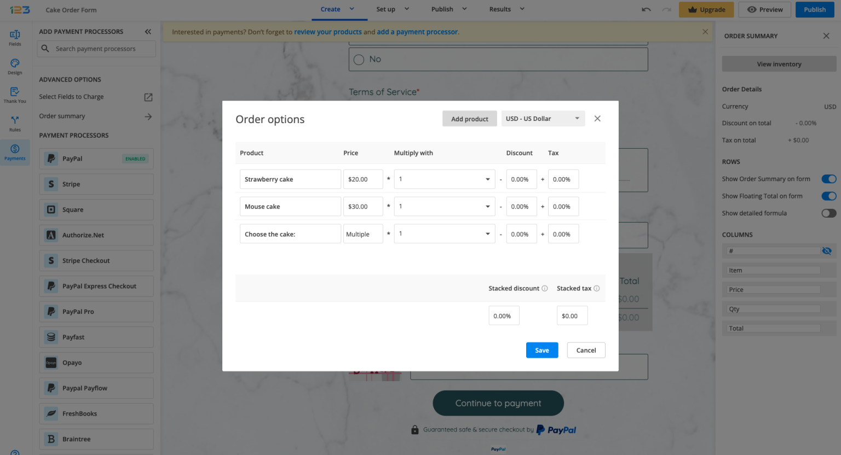Screen dimensions: 841x455
Task: Toggle visibility of the # column
Action: tap(827, 251)
